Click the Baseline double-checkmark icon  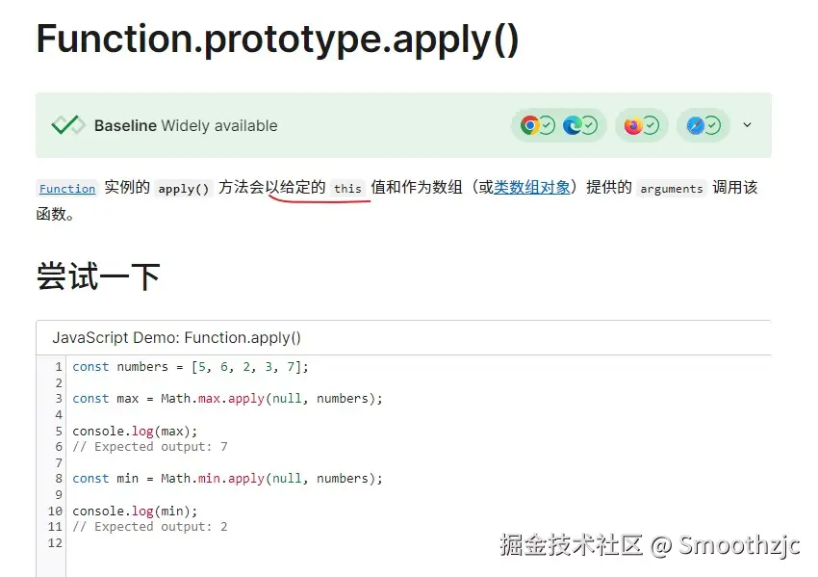[68, 125]
